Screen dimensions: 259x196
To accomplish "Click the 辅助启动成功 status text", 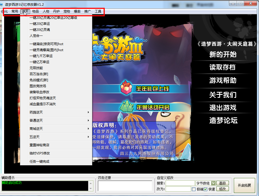I will [x=11, y=183].
